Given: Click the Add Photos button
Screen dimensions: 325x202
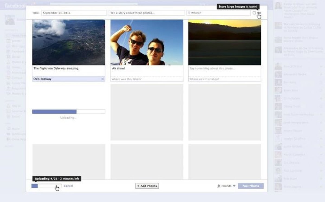Looking at the screenshot, I should coord(147,186).
